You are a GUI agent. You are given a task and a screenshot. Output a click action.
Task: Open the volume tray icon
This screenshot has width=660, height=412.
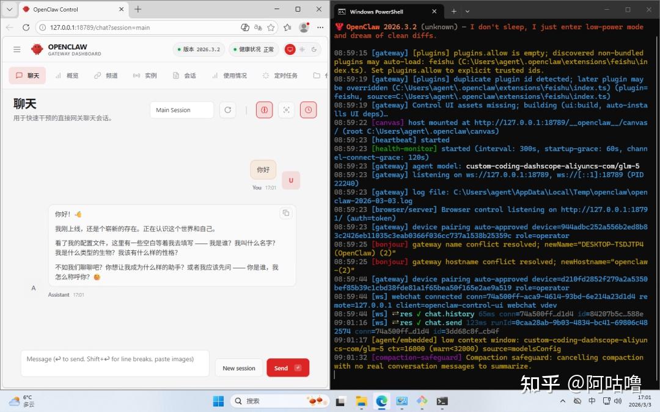click(618, 401)
